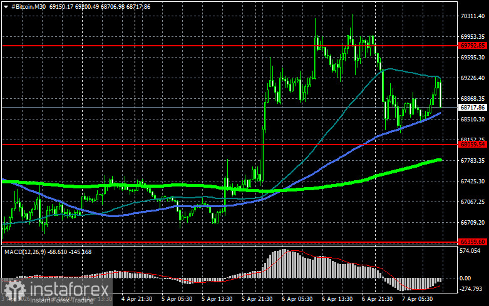Click the 67425.30 price axis label
Screen dimensions: 489x306
(x=473, y=181)
